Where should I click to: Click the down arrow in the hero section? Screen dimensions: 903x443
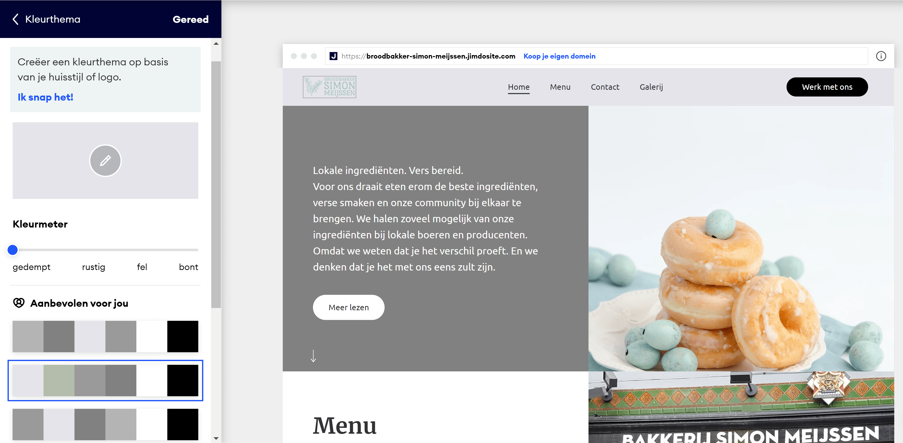coord(313,356)
